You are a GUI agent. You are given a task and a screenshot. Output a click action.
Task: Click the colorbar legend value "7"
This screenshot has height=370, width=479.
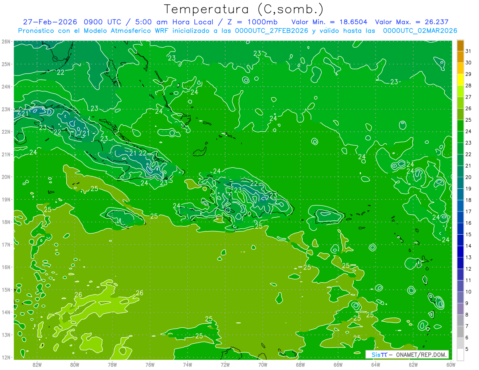pos(467,326)
